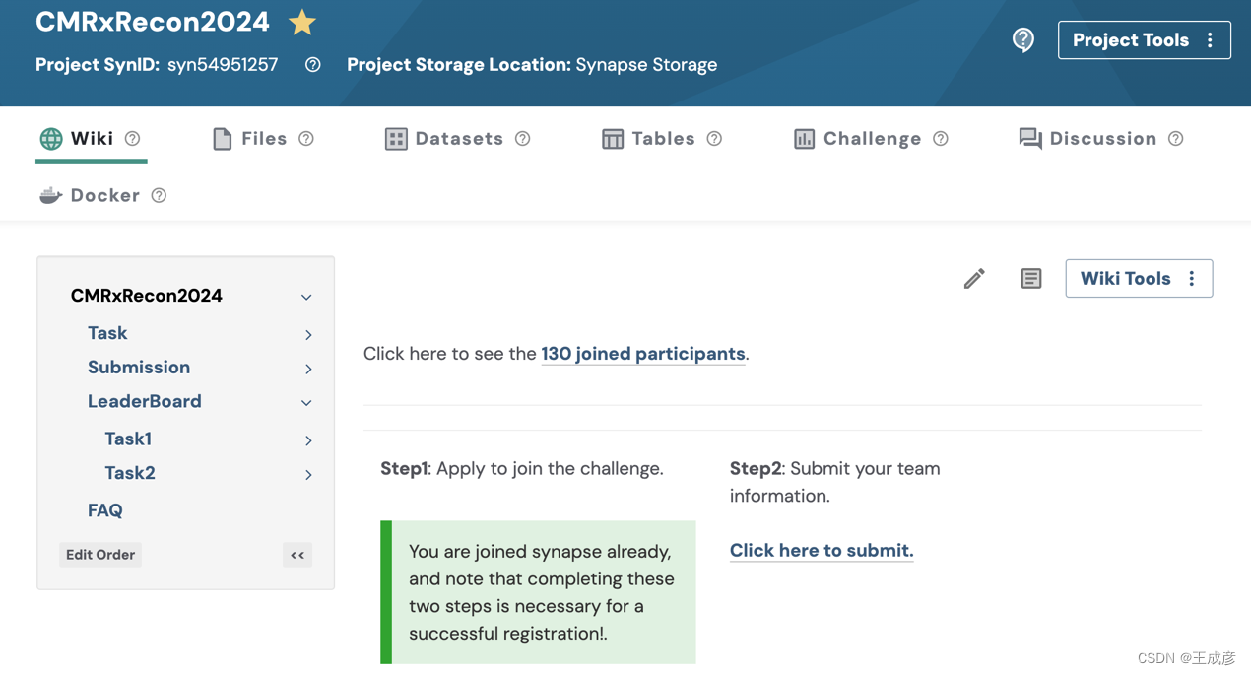The height and width of the screenshot is (675, 1251).
Task: Click the help icon beside Project SynID
Action: (x=313, y=65)
